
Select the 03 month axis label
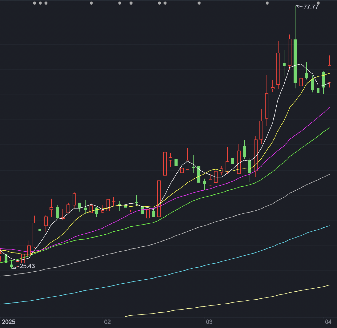tap(209, 322)
